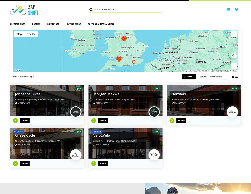
Task: Select the Buying Guide menu item
Action: [x=74, y=24]
